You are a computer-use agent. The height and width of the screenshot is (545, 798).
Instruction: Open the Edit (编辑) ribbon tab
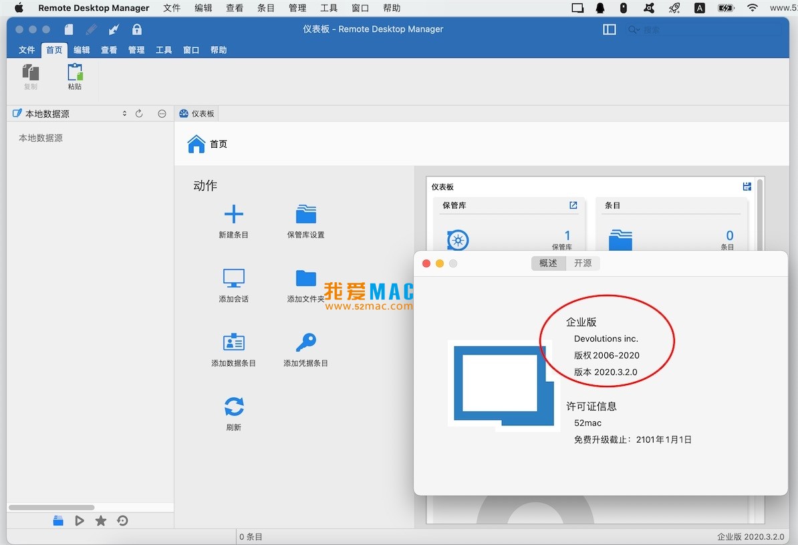(82, 50)
